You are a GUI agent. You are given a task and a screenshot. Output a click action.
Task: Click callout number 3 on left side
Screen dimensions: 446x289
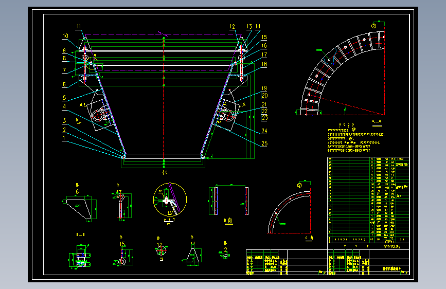64,121
